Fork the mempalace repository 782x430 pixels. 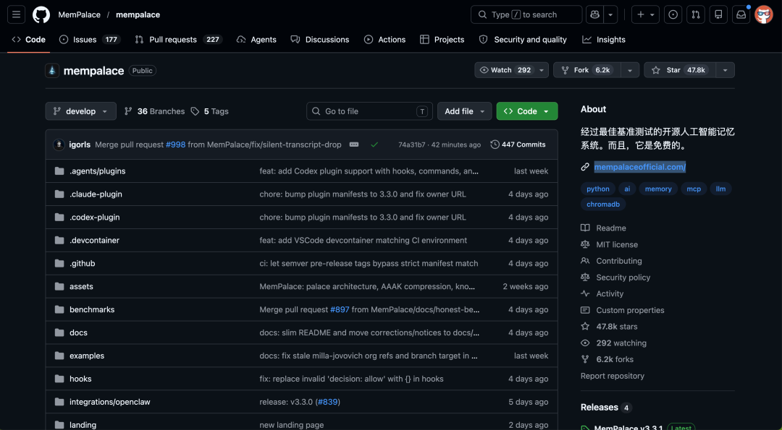point(587,70)
